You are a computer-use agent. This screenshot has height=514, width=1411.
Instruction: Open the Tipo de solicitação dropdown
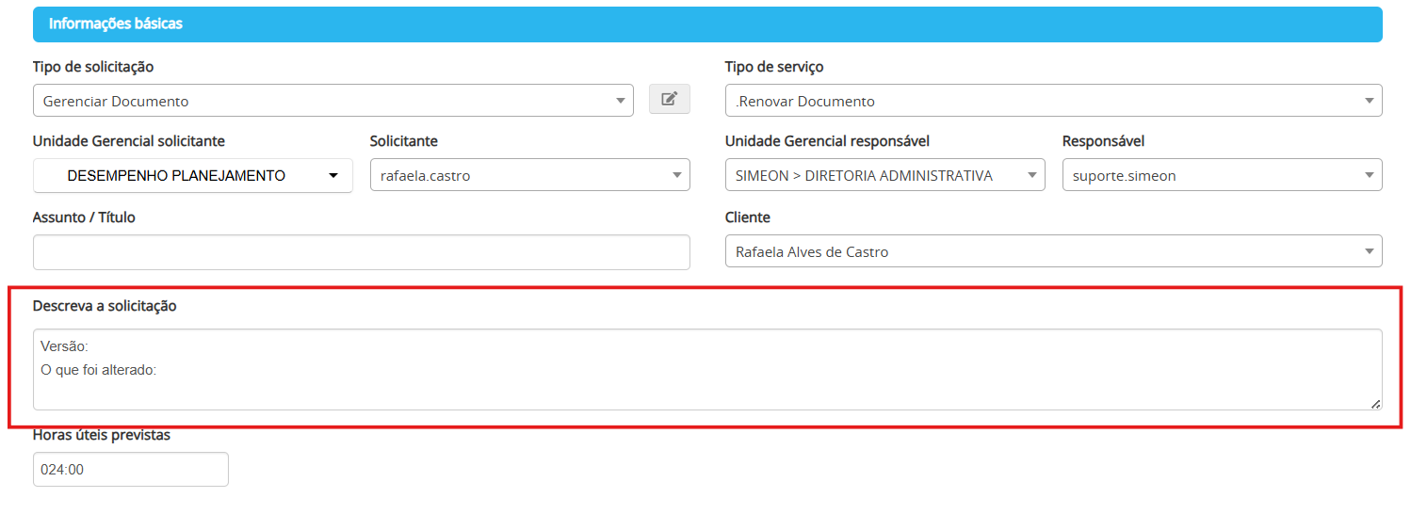point(332,101)
